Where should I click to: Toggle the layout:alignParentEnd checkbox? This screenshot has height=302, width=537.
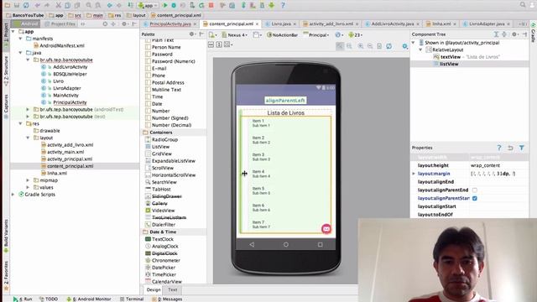pyautogui.click(x=475, y=190)
